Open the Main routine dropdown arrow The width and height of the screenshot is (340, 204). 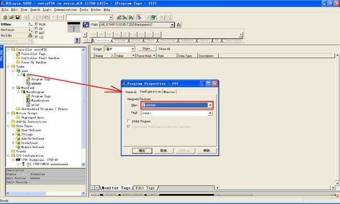tap(210, 105)
